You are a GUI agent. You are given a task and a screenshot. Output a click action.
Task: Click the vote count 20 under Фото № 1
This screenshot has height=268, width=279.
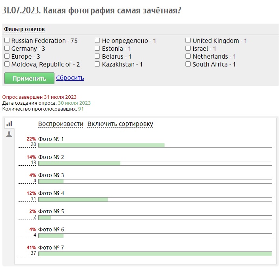[x=33, y=144]
